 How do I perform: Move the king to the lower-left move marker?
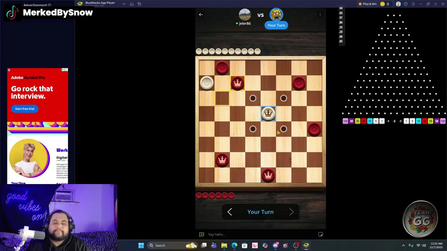[253, 129]
